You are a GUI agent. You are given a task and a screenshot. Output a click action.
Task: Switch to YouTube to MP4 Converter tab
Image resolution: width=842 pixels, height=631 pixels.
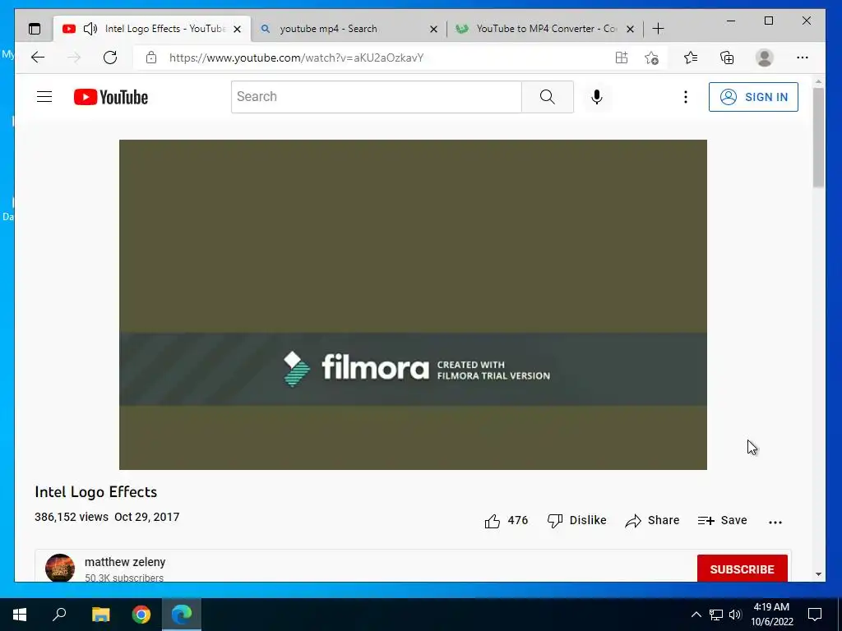545,29
